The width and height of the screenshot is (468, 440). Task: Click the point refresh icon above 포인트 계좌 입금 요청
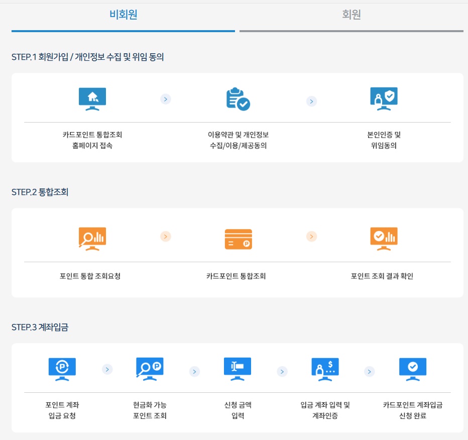(x=62, y=369)
